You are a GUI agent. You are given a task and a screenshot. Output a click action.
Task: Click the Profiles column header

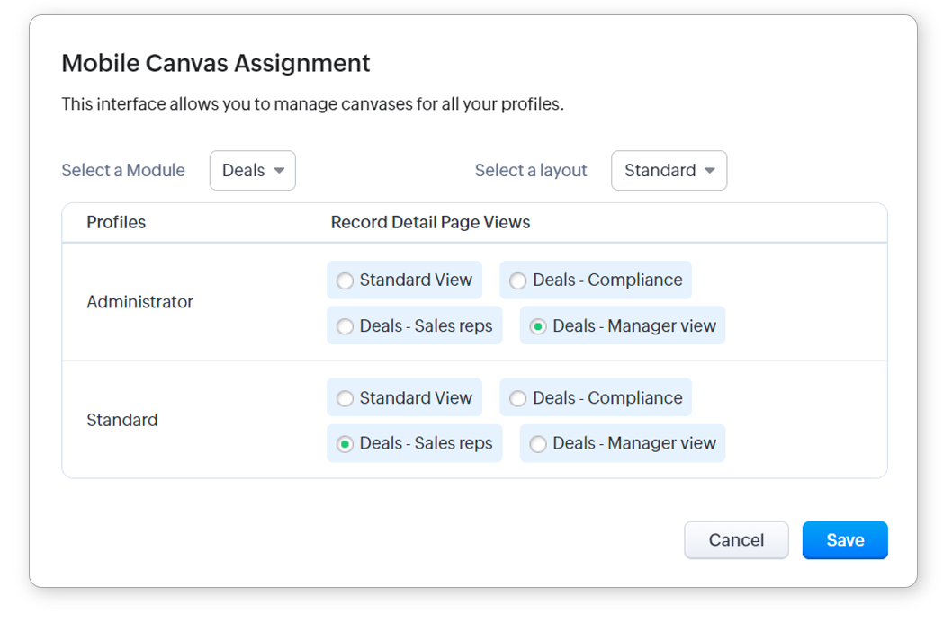pos(116,222)
